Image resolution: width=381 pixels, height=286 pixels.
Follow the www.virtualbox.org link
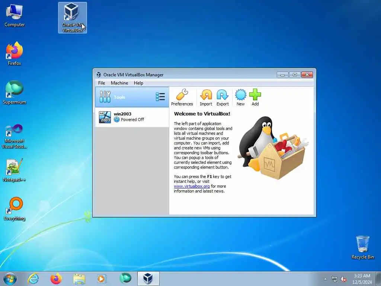pos(192,186)
